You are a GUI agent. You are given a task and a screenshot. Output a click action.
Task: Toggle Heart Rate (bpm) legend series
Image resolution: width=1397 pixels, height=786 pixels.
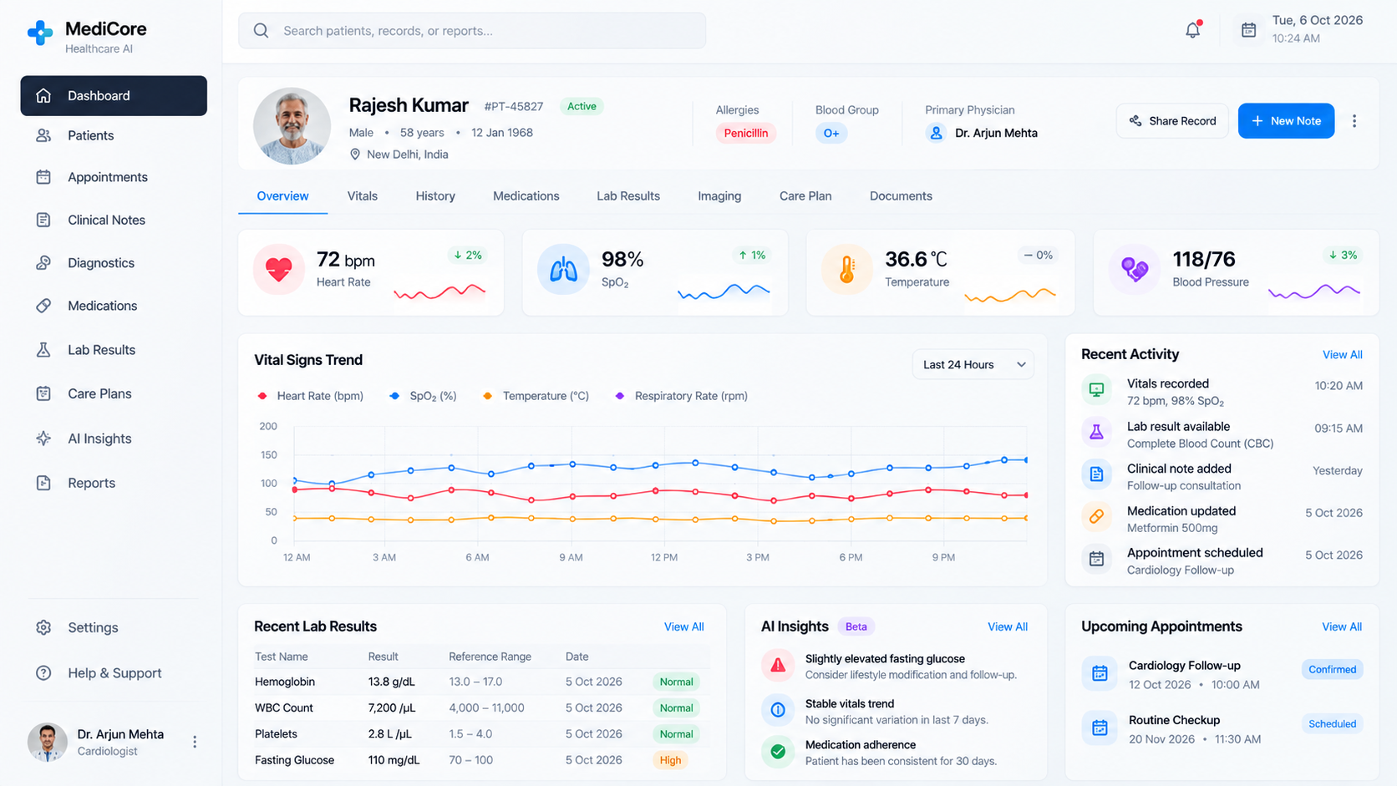pos(311,396)
